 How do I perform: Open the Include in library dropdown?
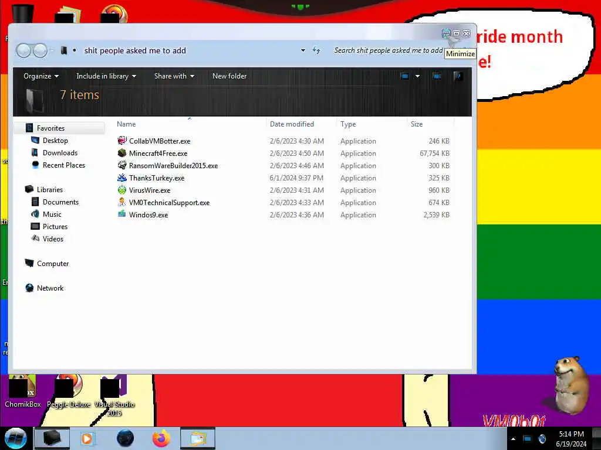click(106, 76)
